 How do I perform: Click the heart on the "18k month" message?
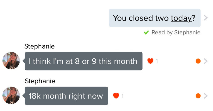pos(116,96)
